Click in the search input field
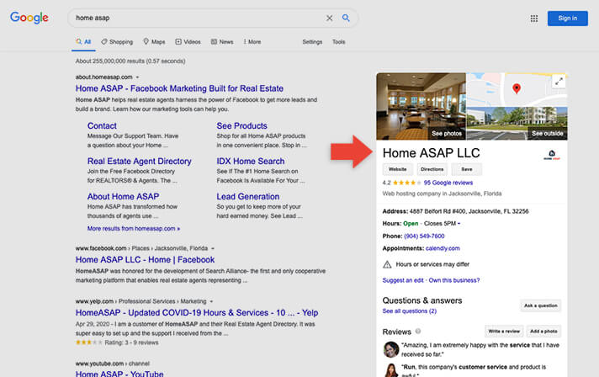599x377 pixels. [197, 18]
